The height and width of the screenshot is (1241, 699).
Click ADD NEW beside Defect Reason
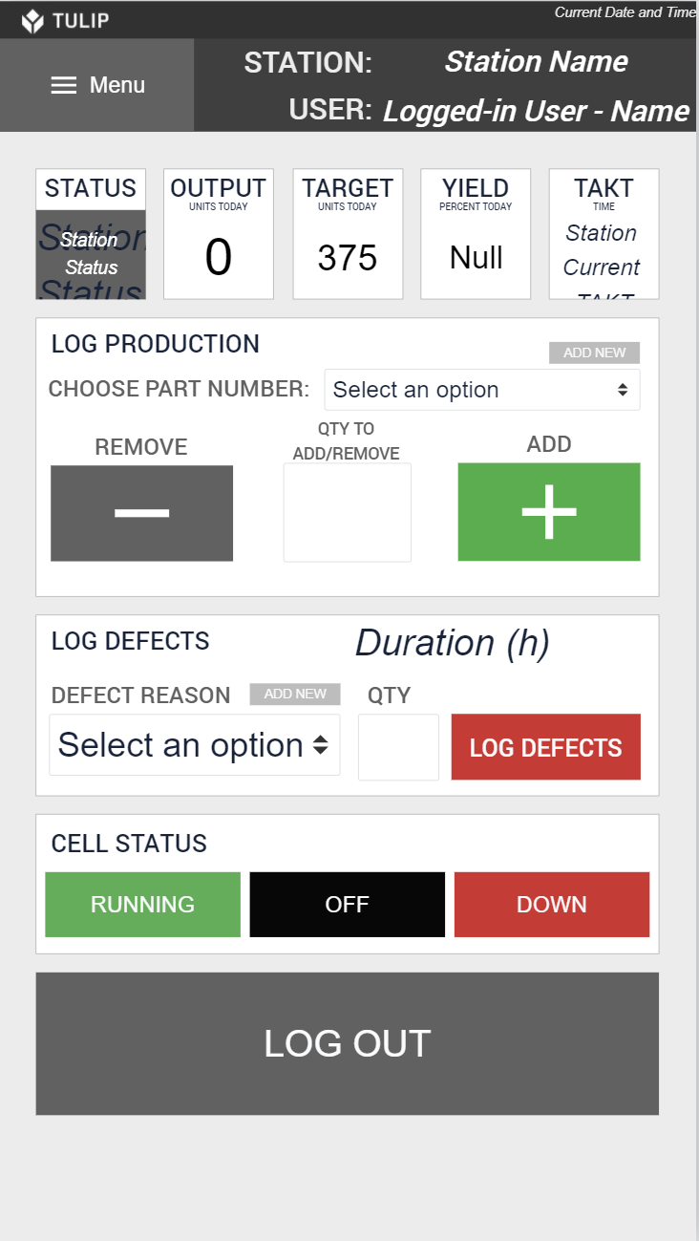click(295, 694)
